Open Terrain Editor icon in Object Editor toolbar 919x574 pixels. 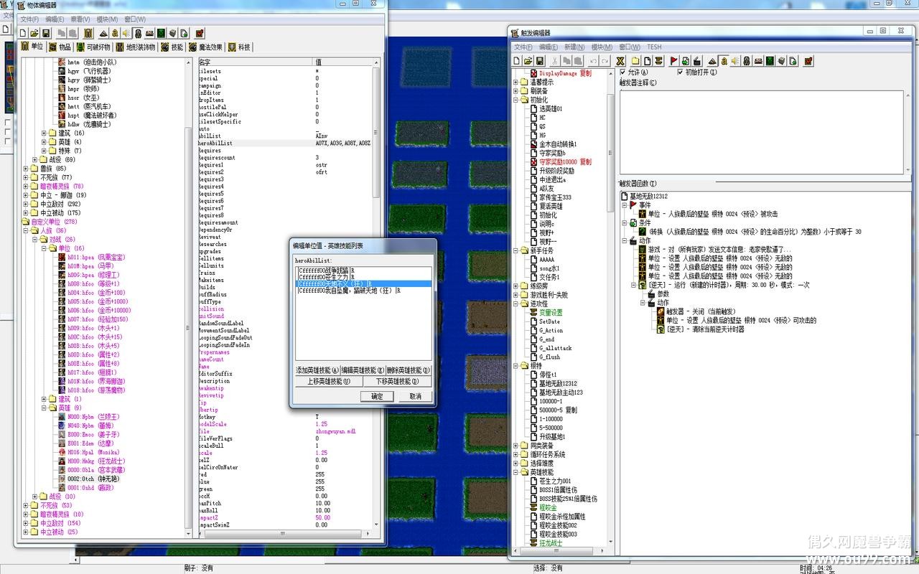[103, 33]
